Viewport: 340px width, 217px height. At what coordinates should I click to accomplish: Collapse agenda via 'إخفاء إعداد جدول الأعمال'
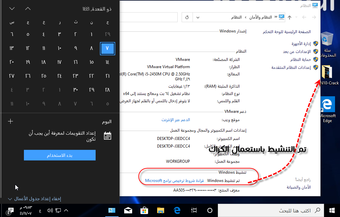35,198
